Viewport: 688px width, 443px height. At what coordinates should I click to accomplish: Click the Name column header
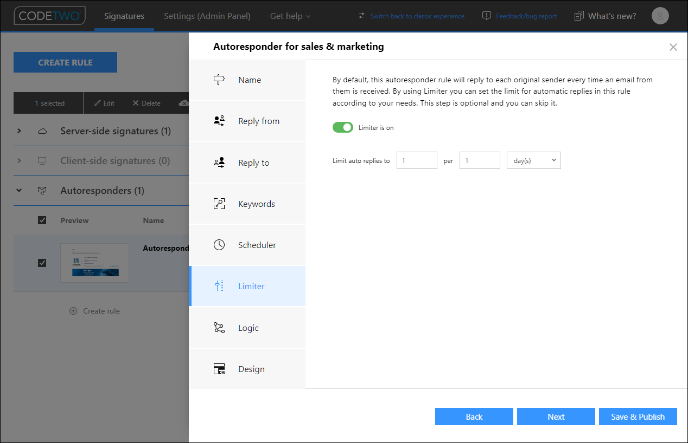tap(154, 220)
